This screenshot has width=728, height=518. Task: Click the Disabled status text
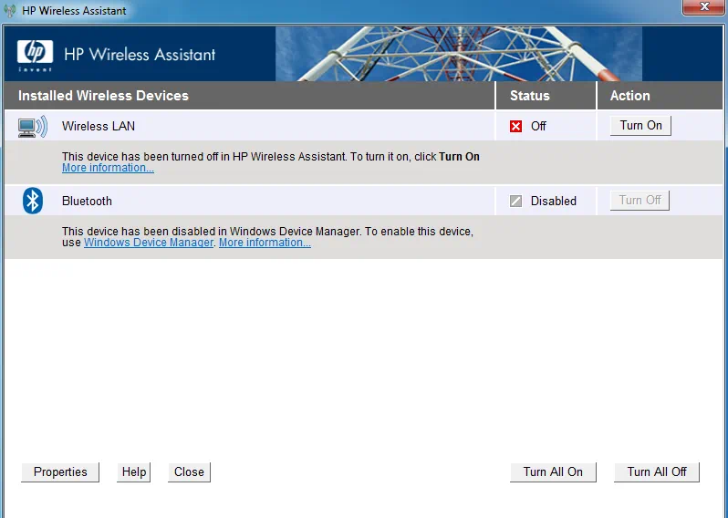coord(554,201)
